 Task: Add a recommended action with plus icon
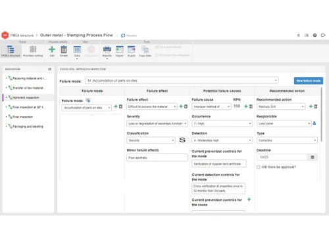[x=311, y=107]
